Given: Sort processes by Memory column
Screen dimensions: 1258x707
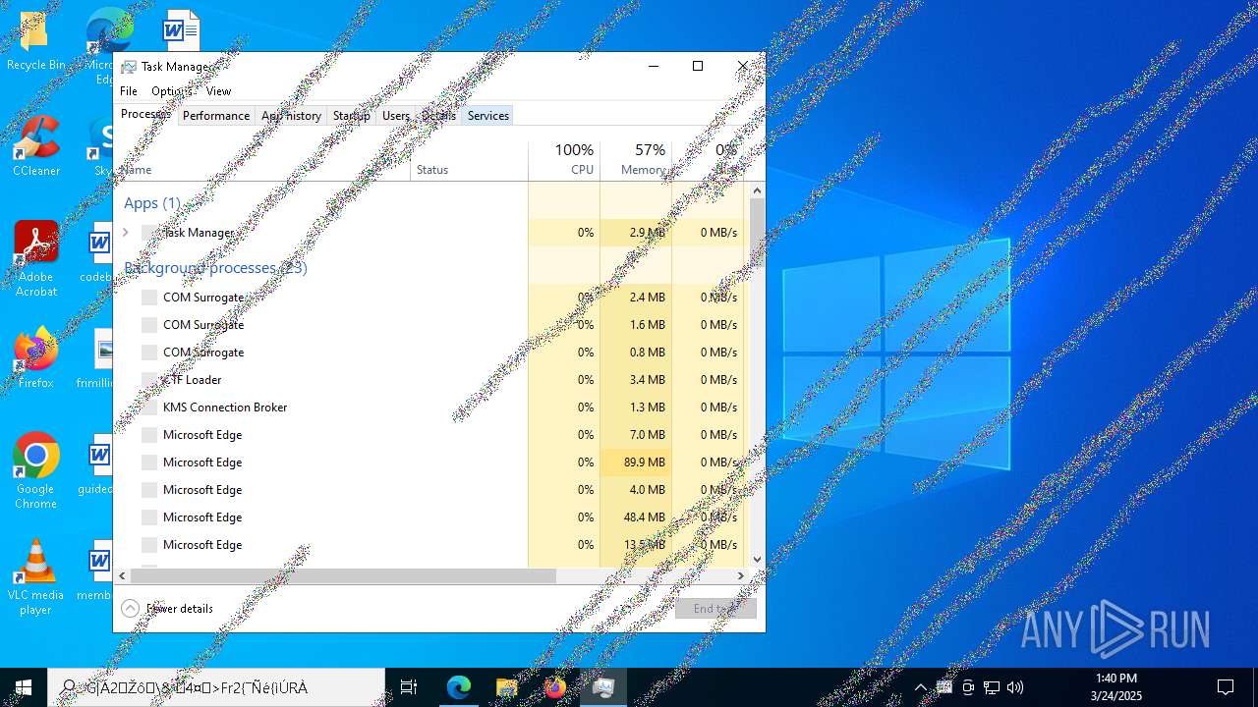Looking at the screenshot, I should 636,160.
